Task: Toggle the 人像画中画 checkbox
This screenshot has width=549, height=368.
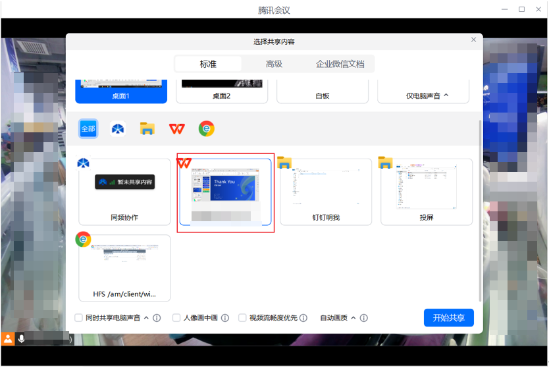Action: pos(176,318)
